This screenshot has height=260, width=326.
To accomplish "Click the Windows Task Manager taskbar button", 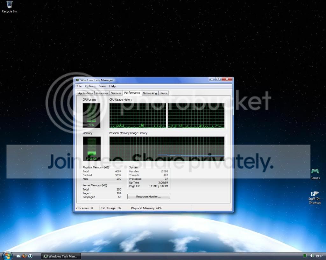I will point(61,256).
